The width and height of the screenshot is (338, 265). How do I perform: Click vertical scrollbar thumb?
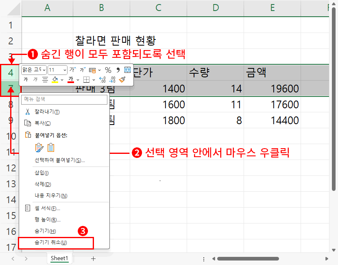pyautogui.click(x=334, y=99)
